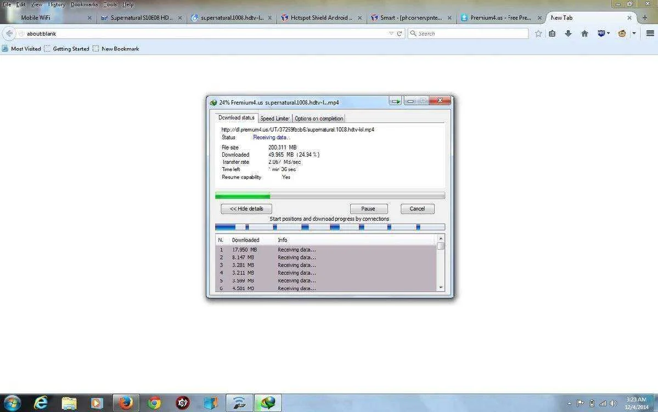Open the File menu in Firefox
658x412 pixels.
[7, 4]
